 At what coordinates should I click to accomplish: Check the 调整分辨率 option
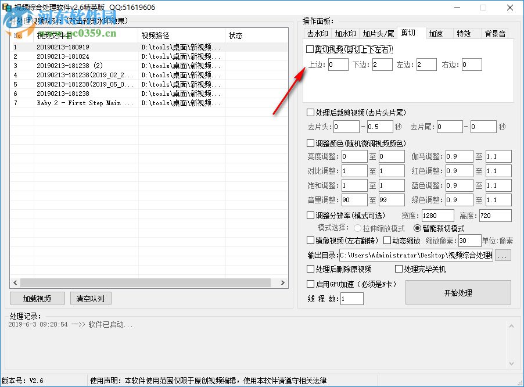[x=309, y=216]
